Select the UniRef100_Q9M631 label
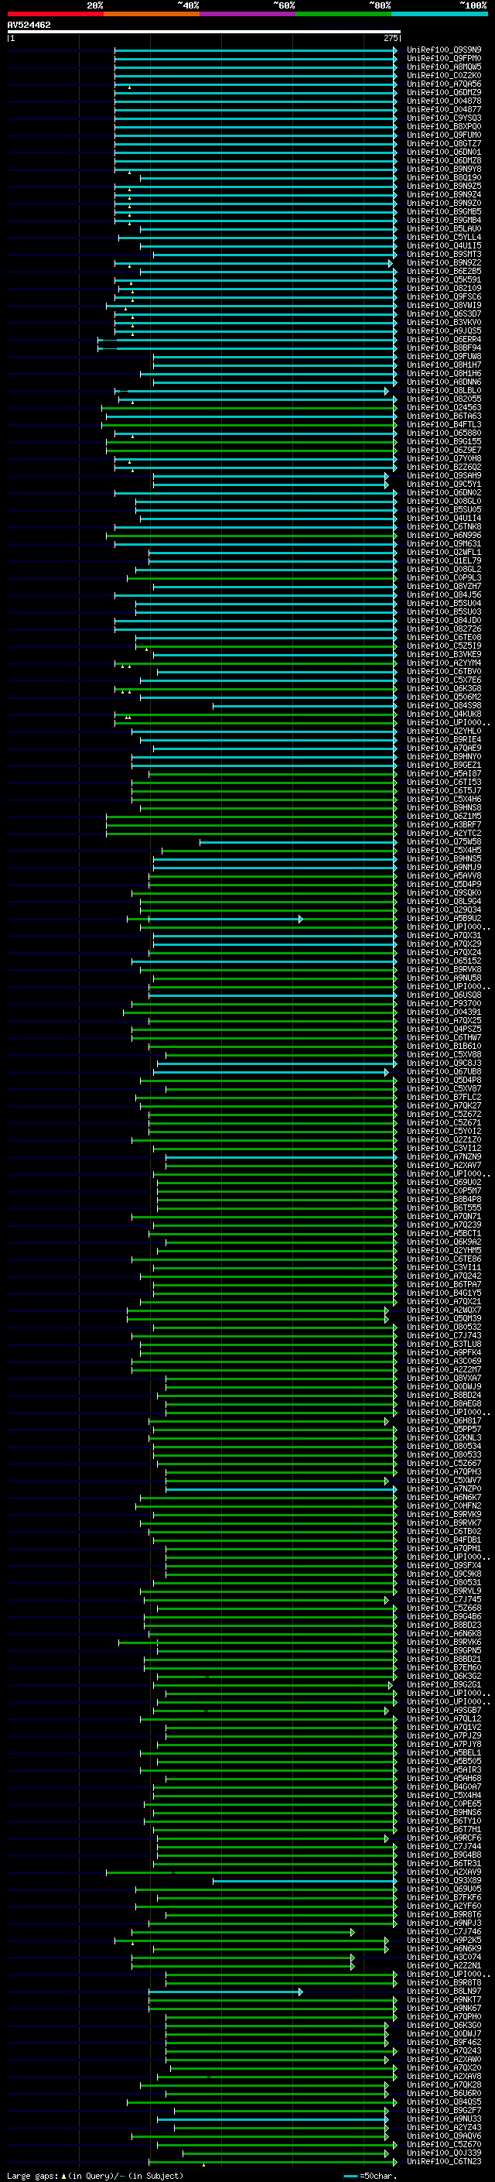Image resolution: width=495 pixels, height=2182 pixels. coord(444,544)
